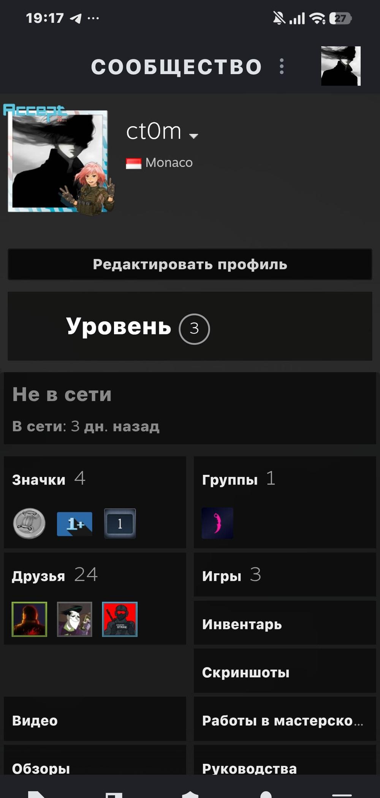Open the silver pillar community badge
The image size is (380, 798).
29,523
